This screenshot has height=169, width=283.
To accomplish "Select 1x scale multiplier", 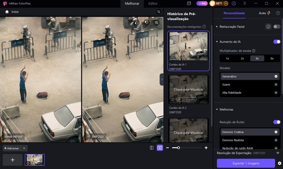I will [x=227, y=58].
